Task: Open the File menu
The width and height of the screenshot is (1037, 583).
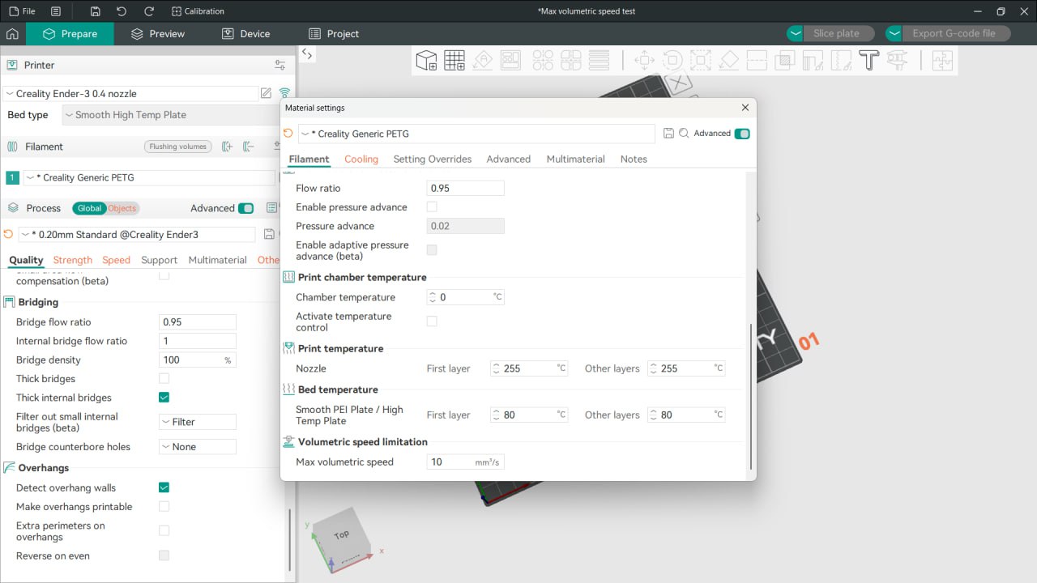Action: [22, 11]
